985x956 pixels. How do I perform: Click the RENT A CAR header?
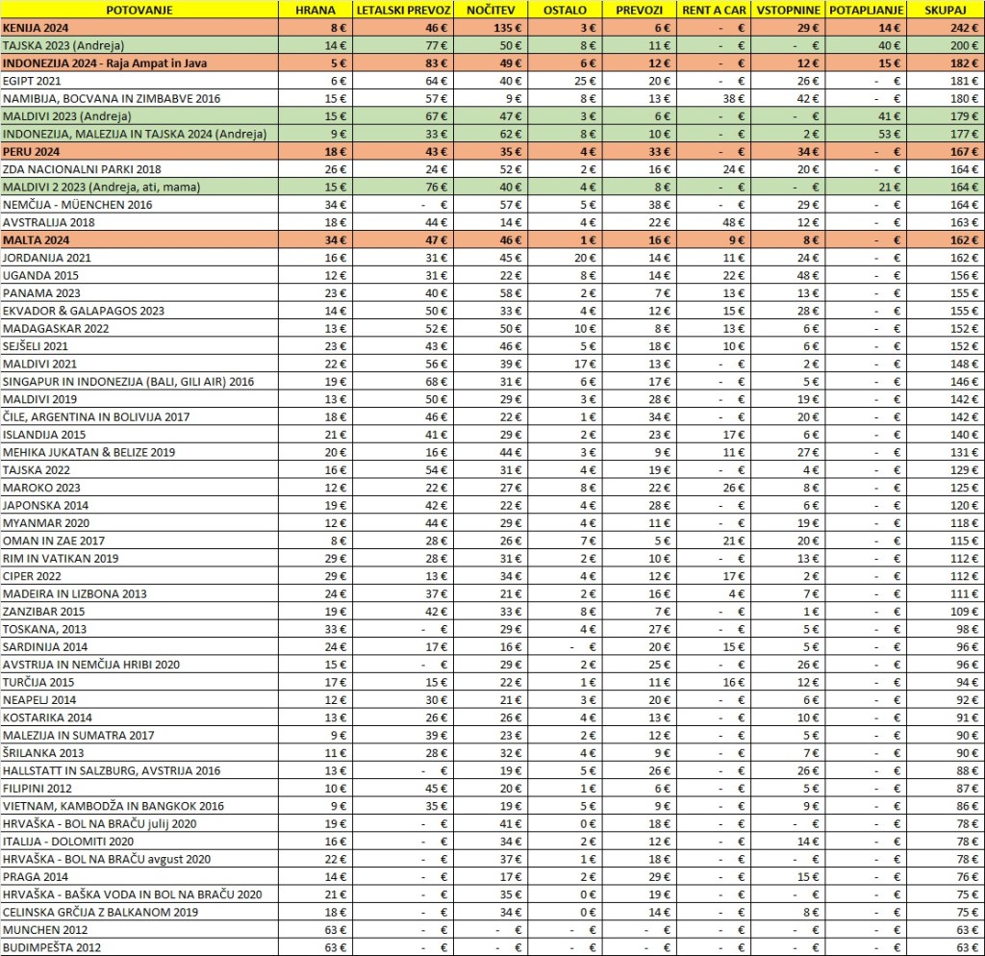coord(713,10)
